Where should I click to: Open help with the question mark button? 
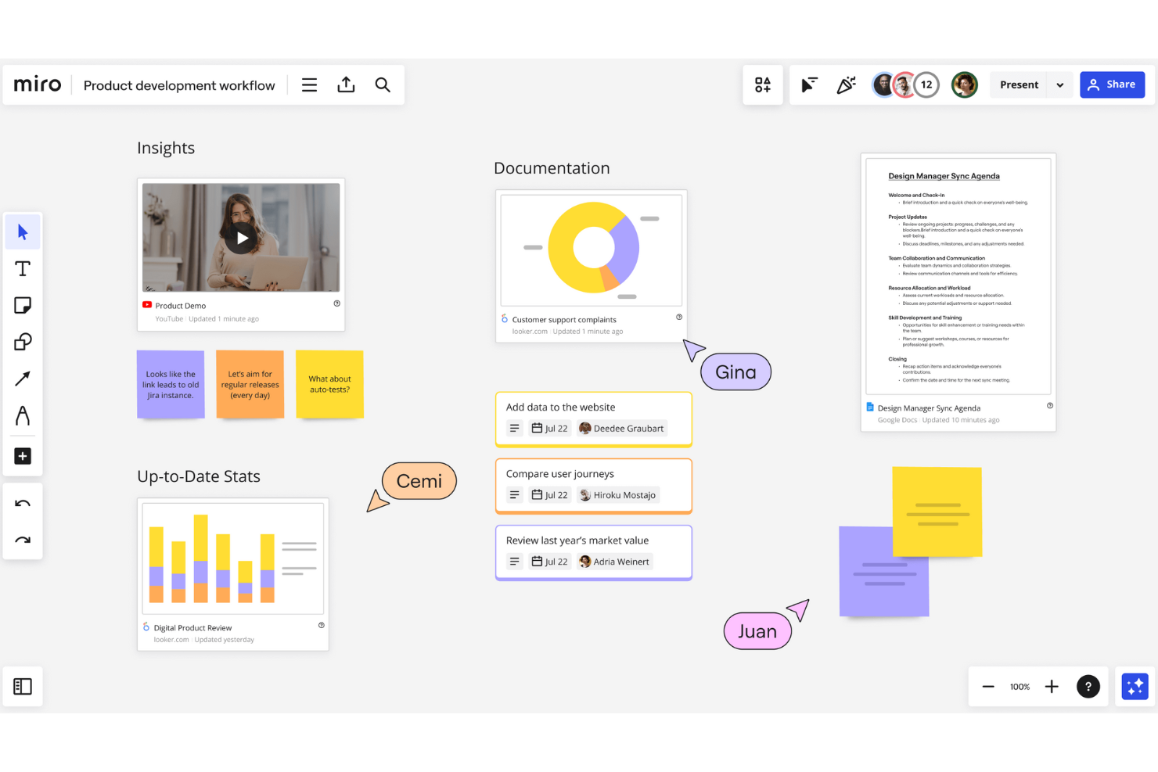(x=1088, y=686)
